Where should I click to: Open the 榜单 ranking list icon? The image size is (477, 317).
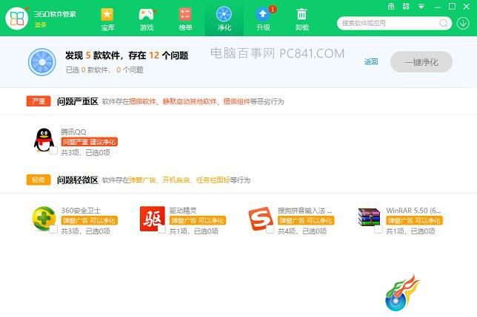tap(185, 14)
